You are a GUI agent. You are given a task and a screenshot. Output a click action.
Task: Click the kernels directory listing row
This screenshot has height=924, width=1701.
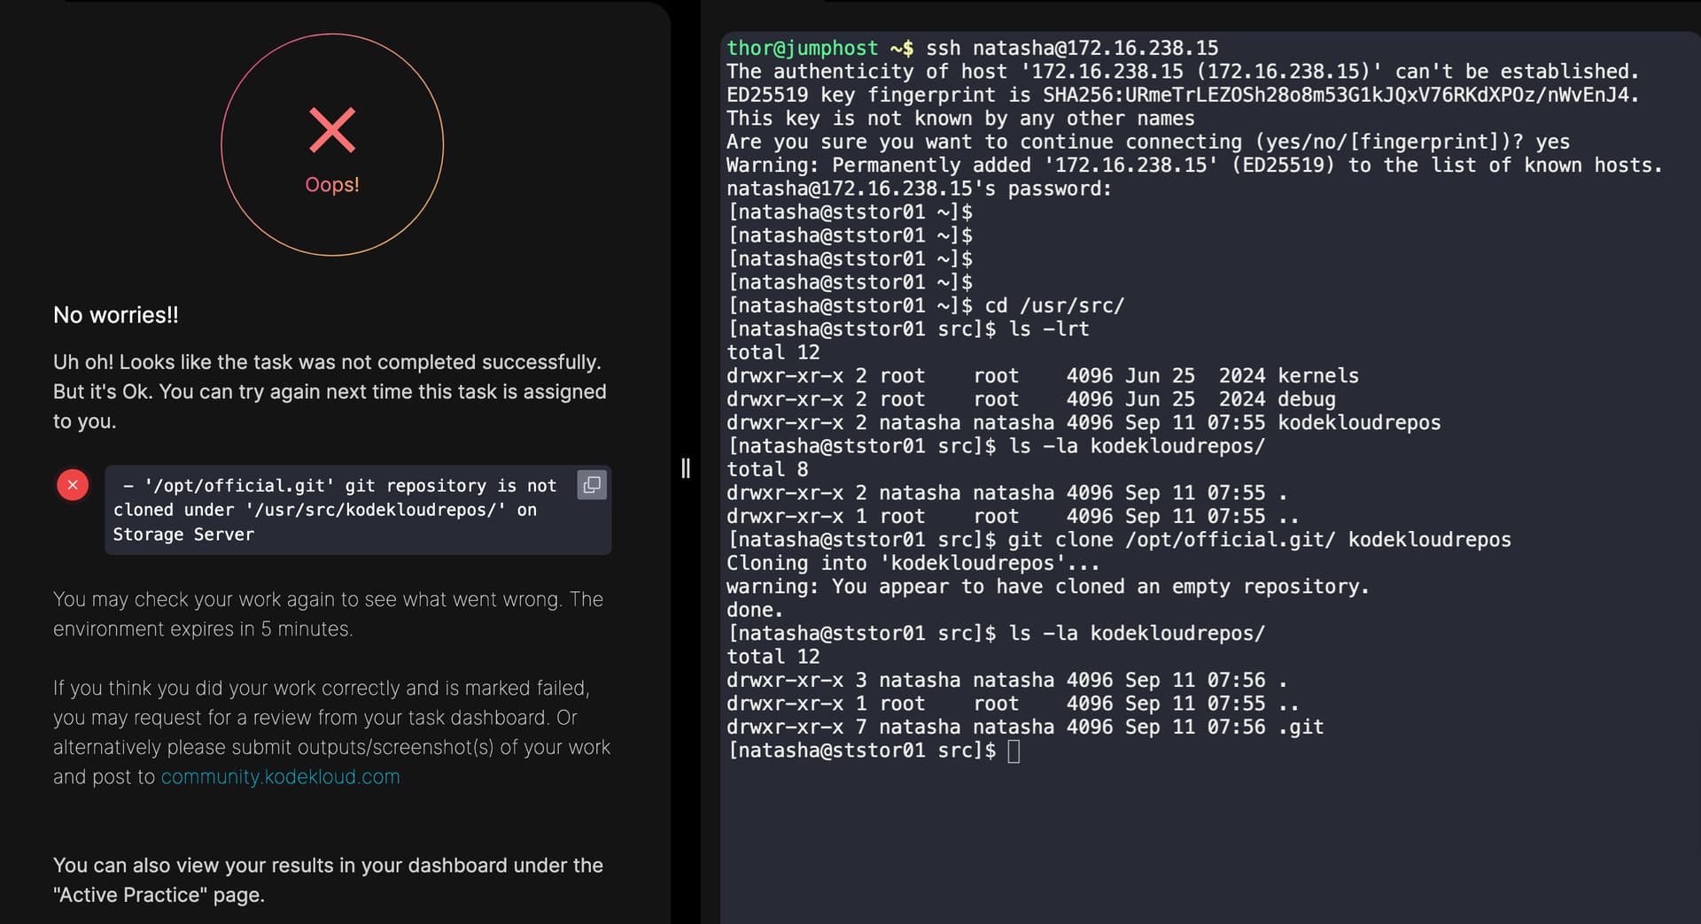pyautogui.click(x=1042, y=376)
